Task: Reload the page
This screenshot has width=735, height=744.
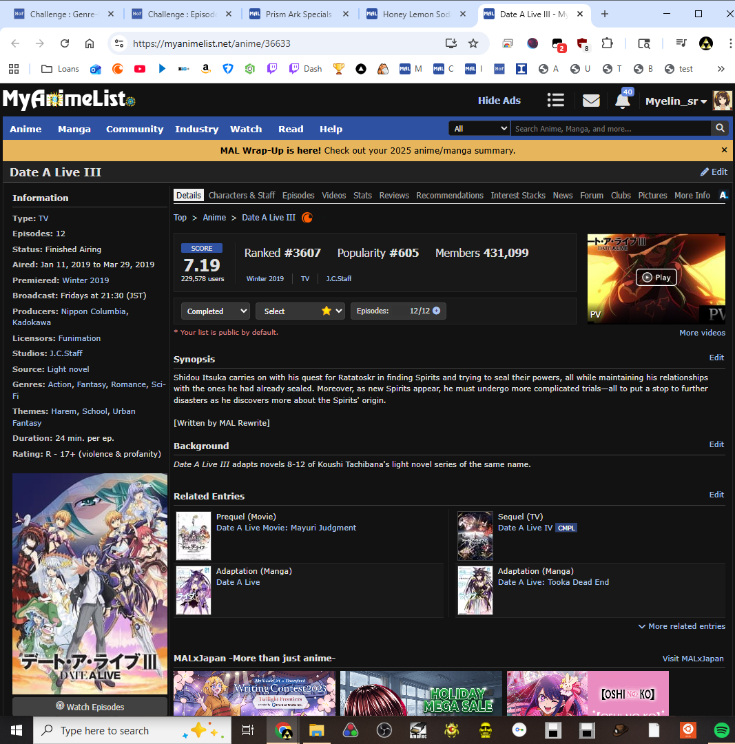Action: (65, 43)
